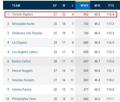Open the Milwaukee Bucks team link
The height and width of the screenshot is (102, 120).
[x=23, y=24]
